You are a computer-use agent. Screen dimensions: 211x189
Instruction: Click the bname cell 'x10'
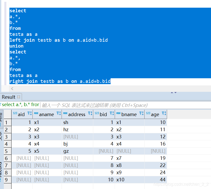click(x=130, y=180)
